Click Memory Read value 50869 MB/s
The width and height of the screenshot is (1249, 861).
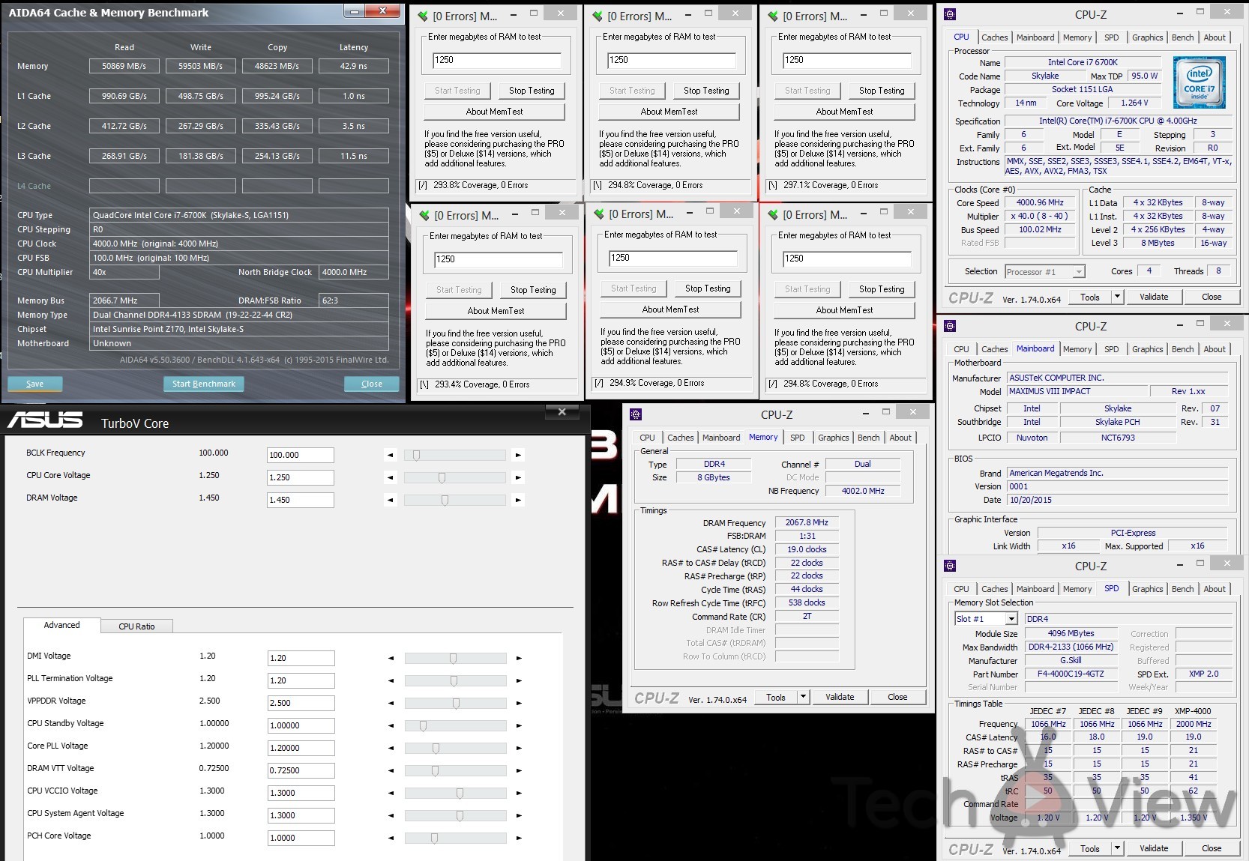pyautogui.click(x=124, y=66)
